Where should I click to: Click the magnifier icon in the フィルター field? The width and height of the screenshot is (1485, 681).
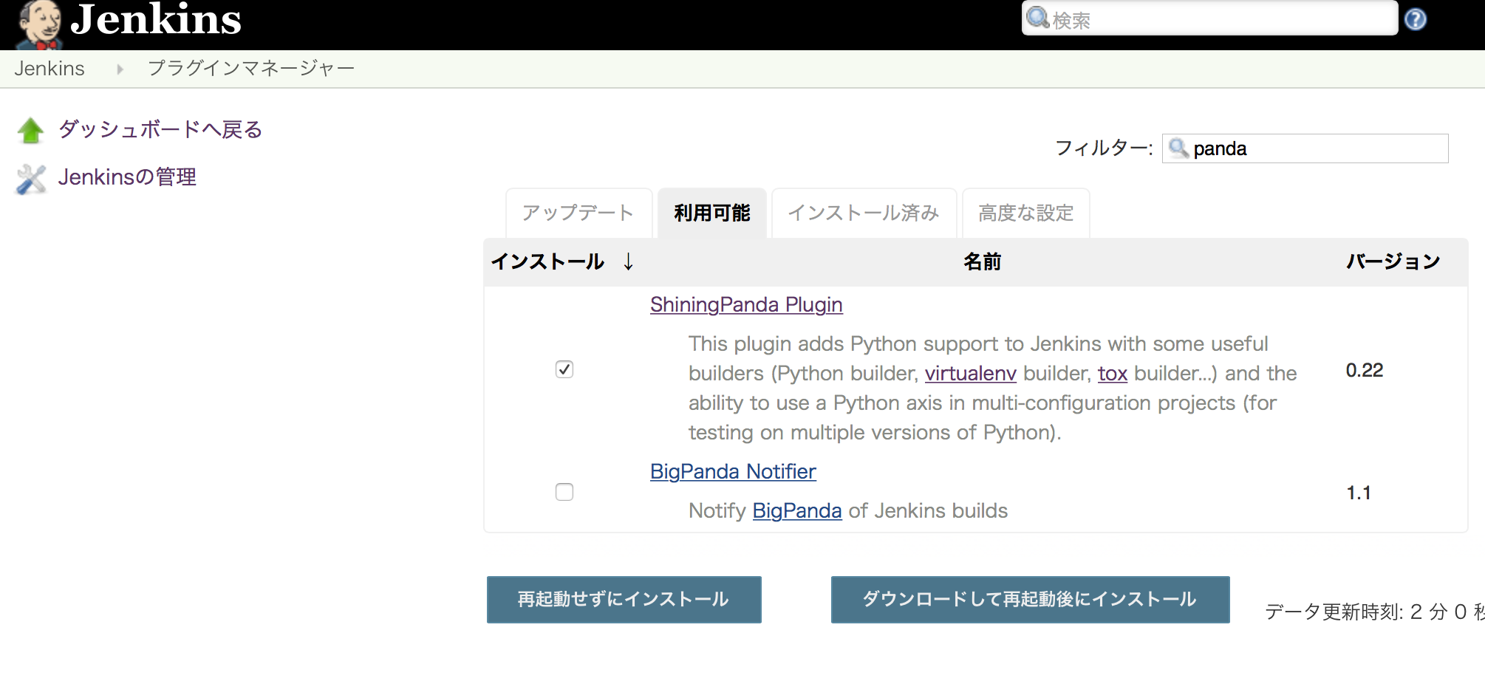click(x=1178, y=148)
